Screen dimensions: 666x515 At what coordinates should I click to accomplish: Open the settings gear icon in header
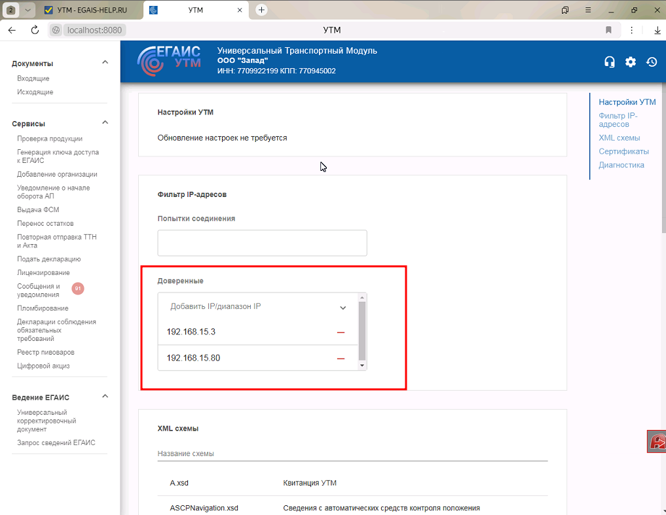point(630,62)
